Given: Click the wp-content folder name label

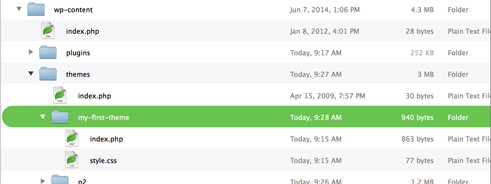Looking at the screenshot, I should point(74,9).
